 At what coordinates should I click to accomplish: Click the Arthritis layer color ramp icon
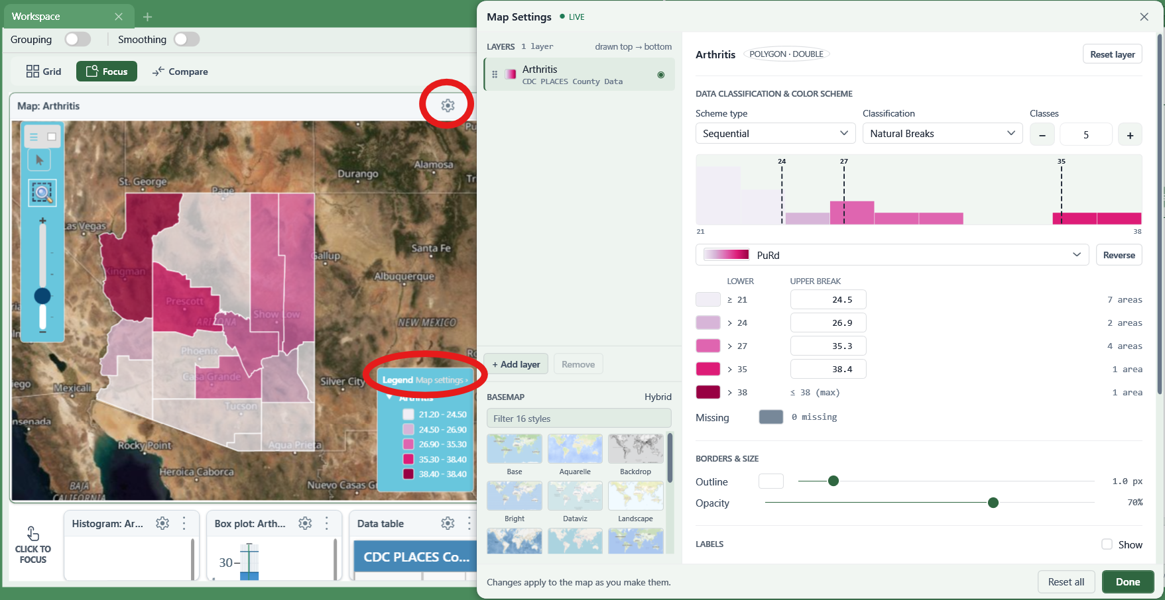click(x=511, y=74)
